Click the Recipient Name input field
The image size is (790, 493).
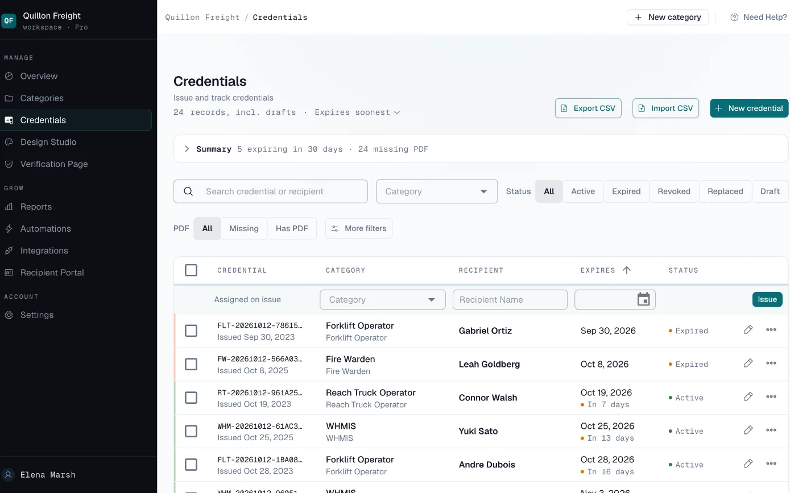(x=510, y=300)
